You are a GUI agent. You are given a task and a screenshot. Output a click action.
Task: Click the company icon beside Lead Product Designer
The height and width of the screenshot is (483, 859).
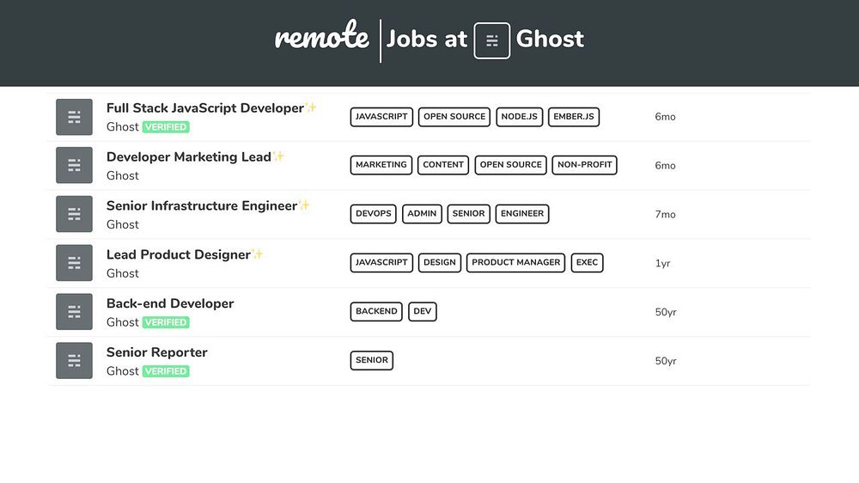pyautogui.click(x=74, y=263)
